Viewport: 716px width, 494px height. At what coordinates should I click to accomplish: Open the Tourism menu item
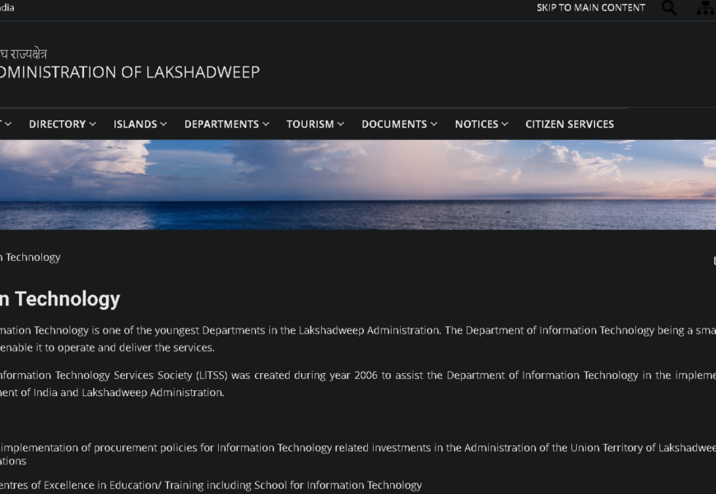[x=309, y=124]
